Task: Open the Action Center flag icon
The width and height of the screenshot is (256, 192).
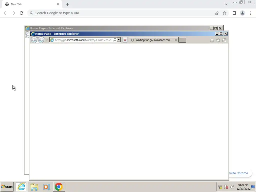Action: point(226,187)
